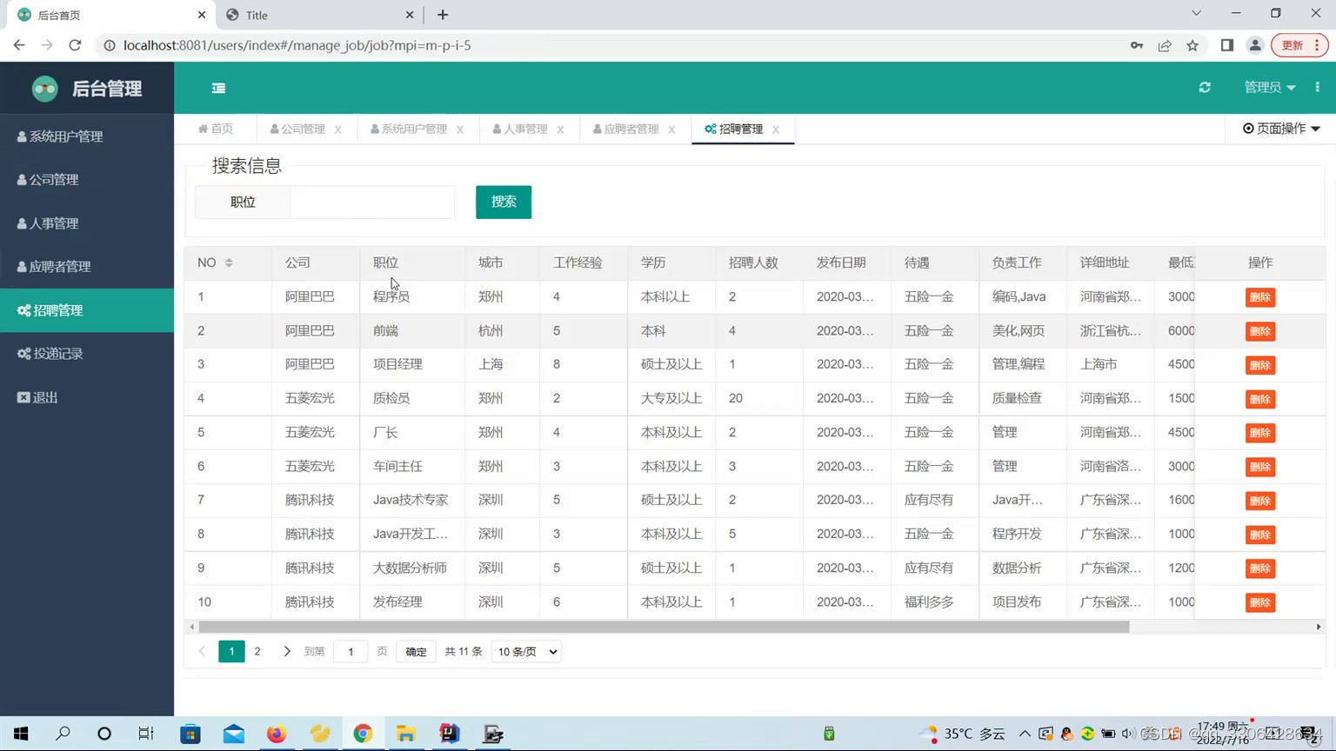This screenshot has height=751, width=1336.
Task: Close the 招聘管理 tab
Action: coord(775,130)
